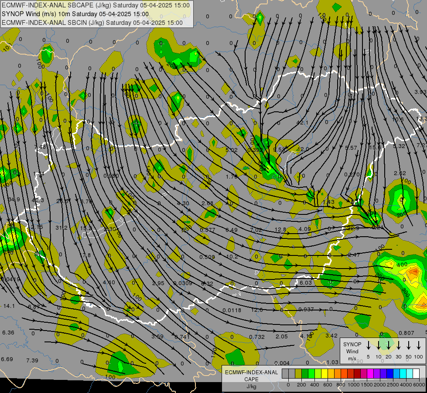Click the 1500 tick label on the CAPE scale
This screenshot has width=427, height=393.
(x=366, y=385)
